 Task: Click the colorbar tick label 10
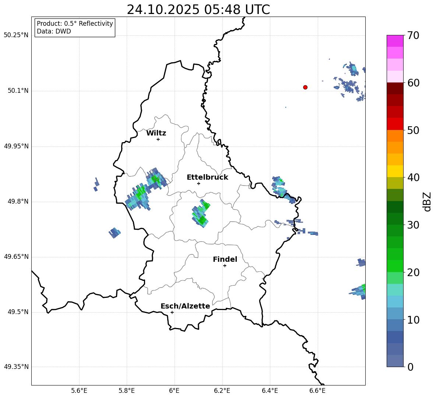click(413, 320)
